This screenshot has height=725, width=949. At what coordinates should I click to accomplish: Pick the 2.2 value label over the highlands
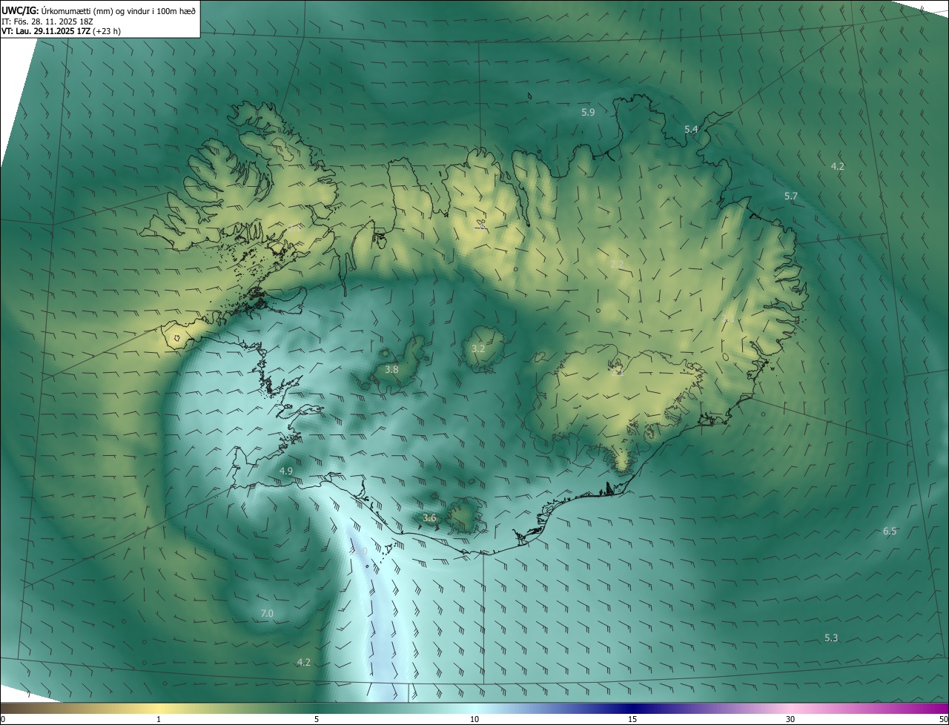coord(617,265)
